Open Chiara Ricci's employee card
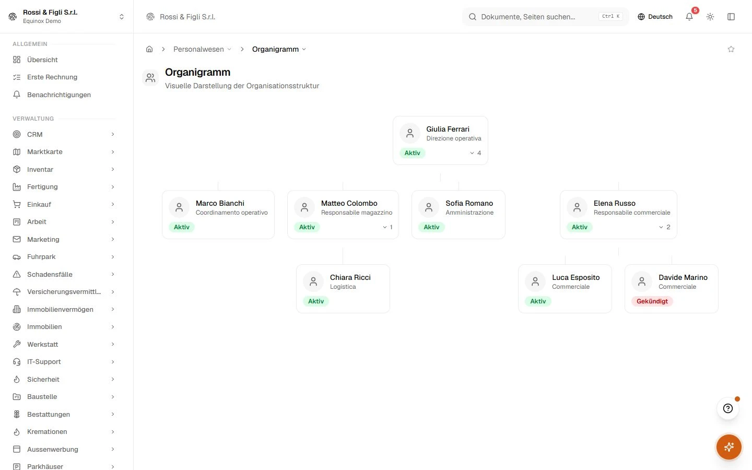Image resolution: width=752 pixels, height=470 pixels. [x=343, y=289]
